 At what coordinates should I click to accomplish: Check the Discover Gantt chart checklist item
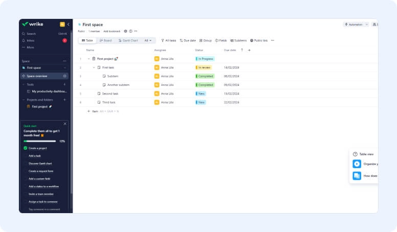[25, 164]
